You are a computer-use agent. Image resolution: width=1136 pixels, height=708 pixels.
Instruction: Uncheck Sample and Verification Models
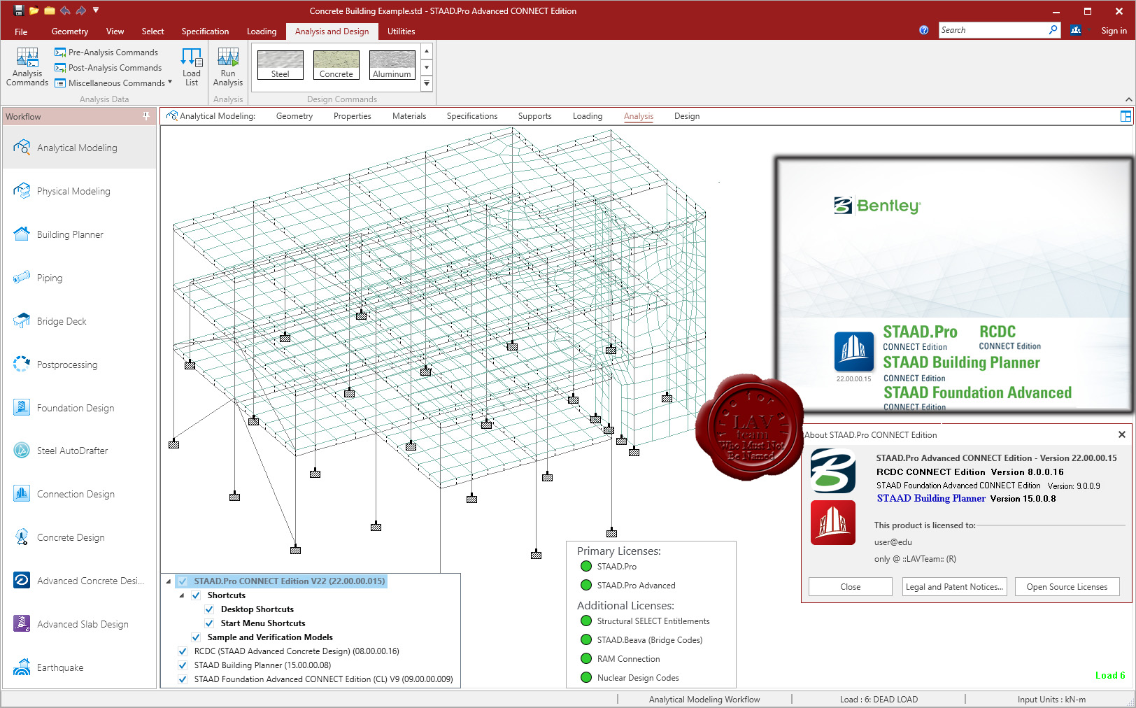coord(196,637)
